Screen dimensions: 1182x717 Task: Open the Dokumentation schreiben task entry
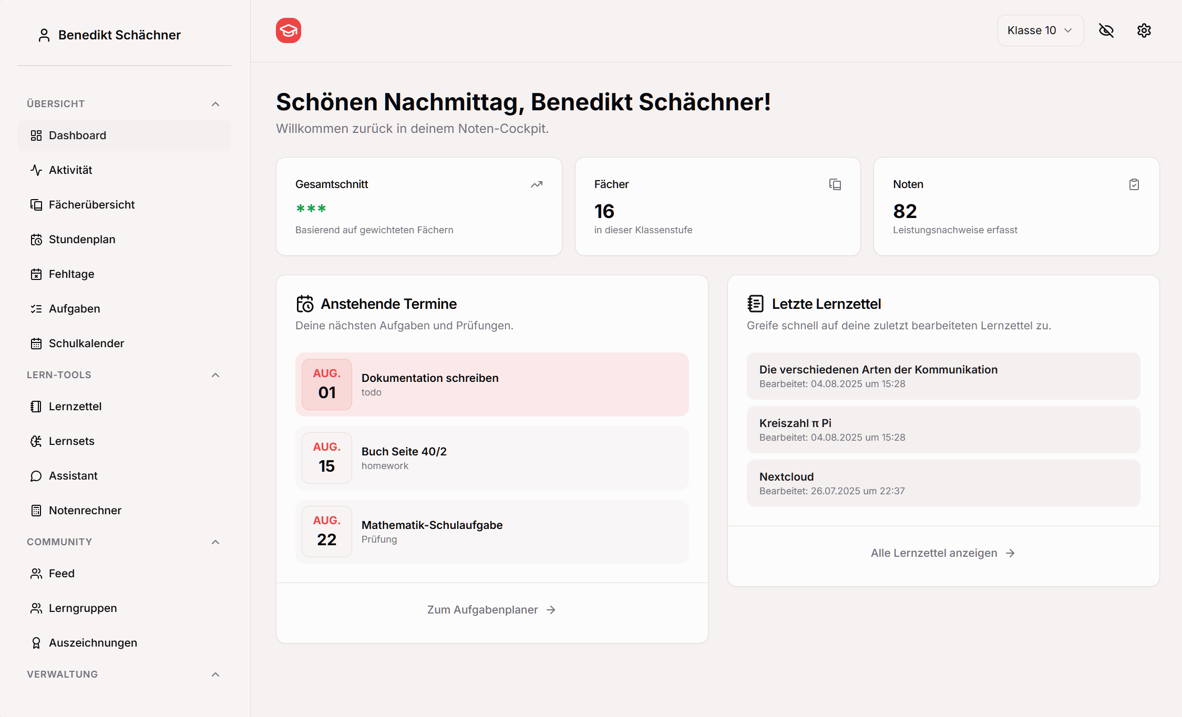pos(491,385)
